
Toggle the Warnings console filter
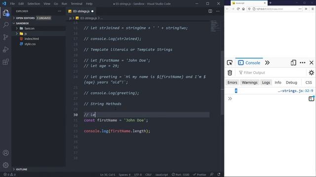[249, 83]
